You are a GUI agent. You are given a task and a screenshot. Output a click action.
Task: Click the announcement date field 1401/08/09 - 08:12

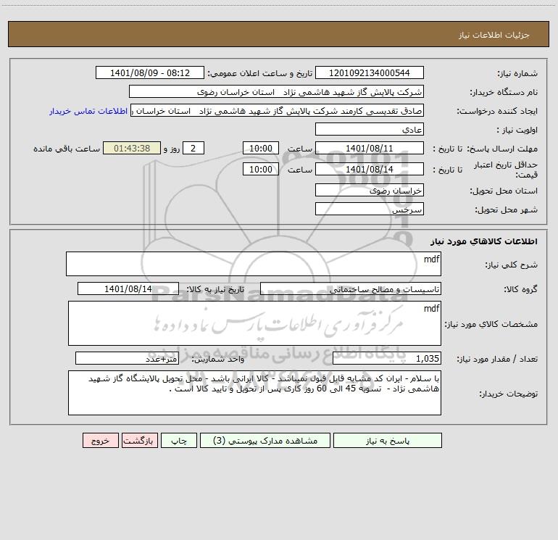(150, 73)
